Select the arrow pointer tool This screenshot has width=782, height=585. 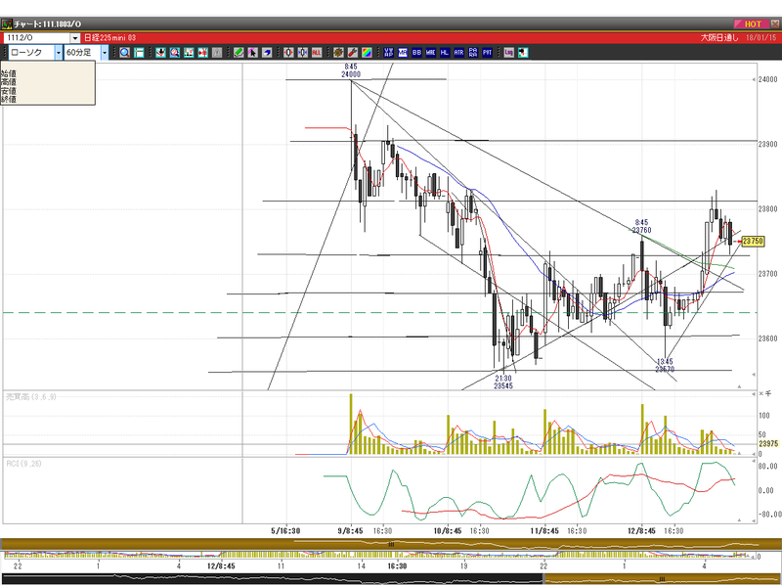pyautogui.click(x=253, y=53)
